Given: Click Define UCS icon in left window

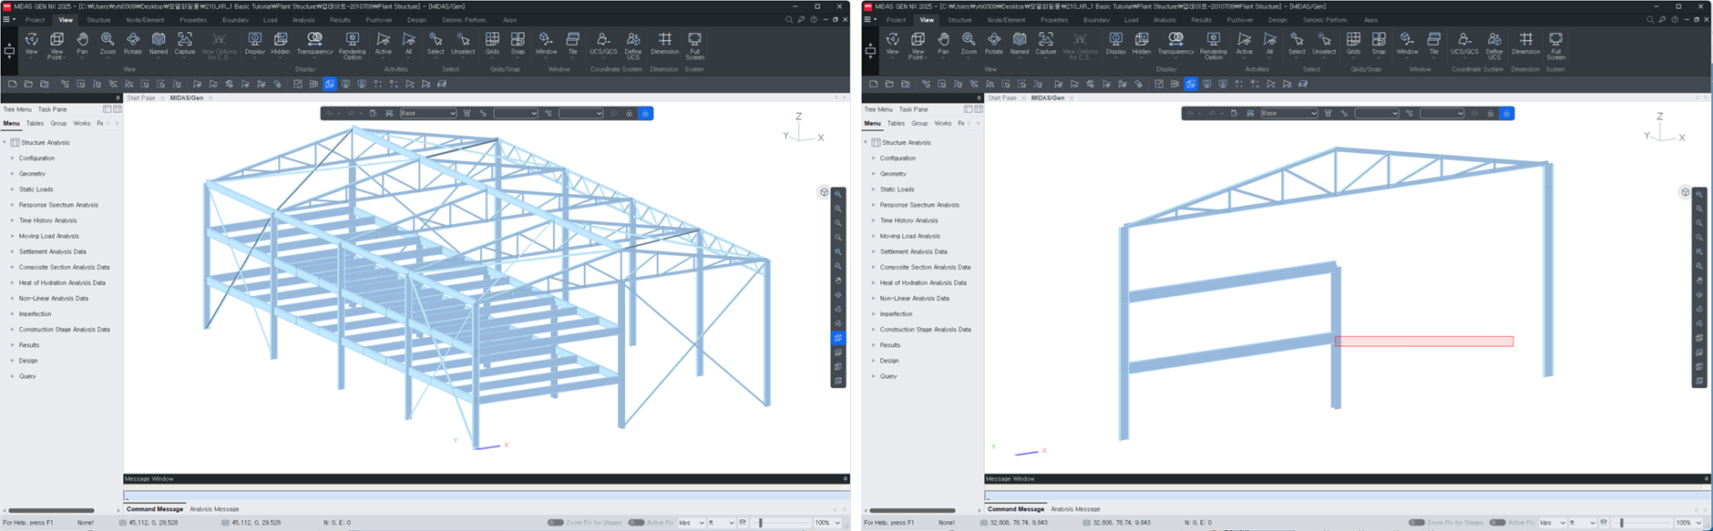Looking at the screenshot, I should pos(633,40).
